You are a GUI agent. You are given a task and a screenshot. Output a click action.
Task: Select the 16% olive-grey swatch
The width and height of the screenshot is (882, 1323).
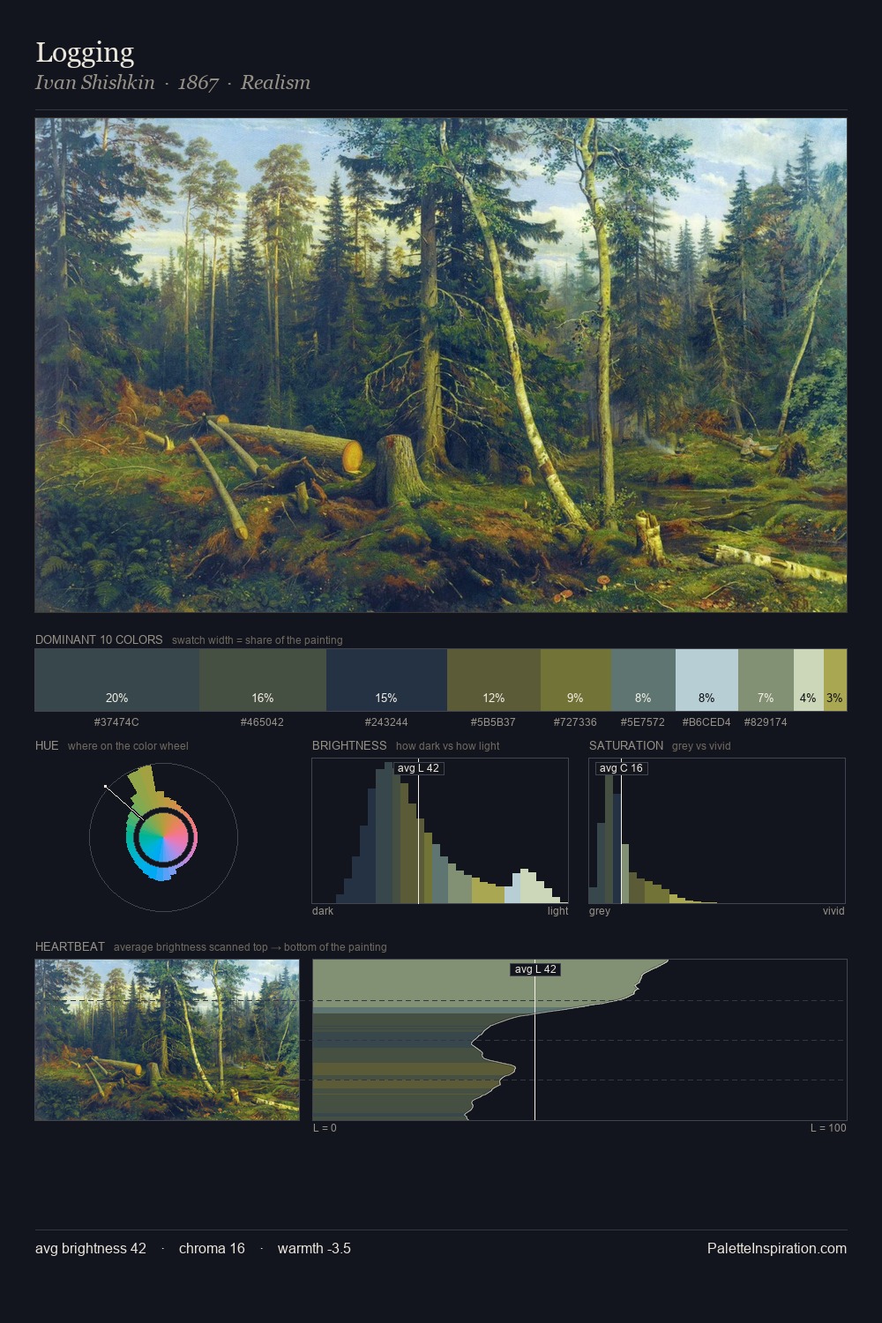(263, 680)
